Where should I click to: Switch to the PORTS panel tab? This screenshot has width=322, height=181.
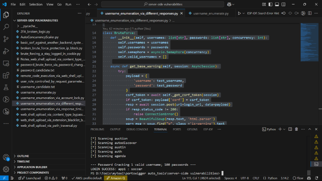pos(177,129)
